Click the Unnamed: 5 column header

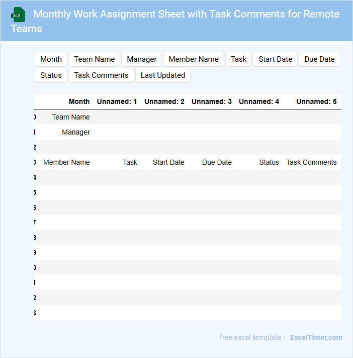click(x=316, y=101)
